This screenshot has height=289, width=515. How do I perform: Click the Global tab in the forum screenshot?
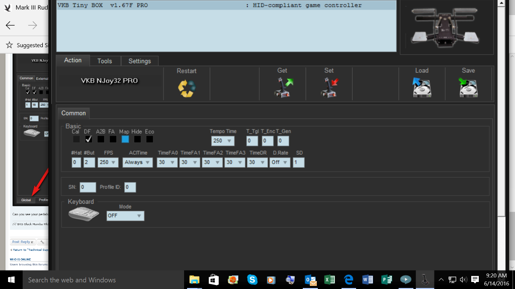tap(26, 200)
